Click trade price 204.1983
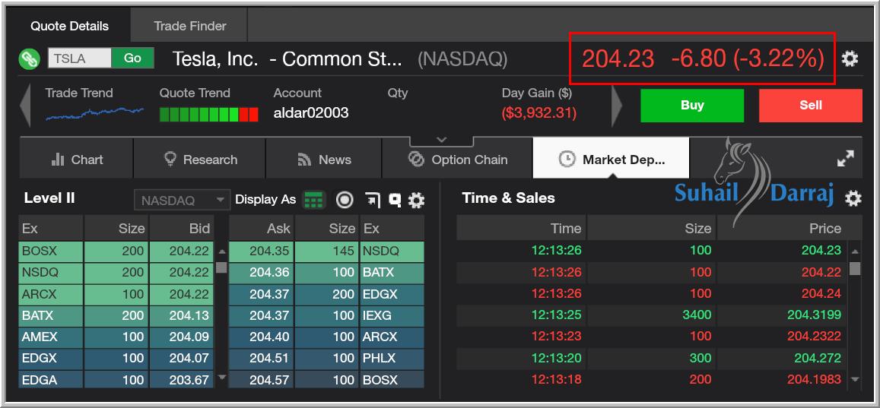The height and width of the screenshot is (408, 880). point(814,379)
